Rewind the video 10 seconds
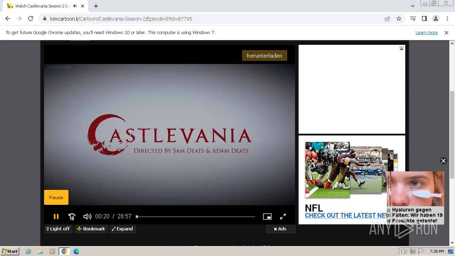This screenshot has height=256, width=455. click(72, 216)
